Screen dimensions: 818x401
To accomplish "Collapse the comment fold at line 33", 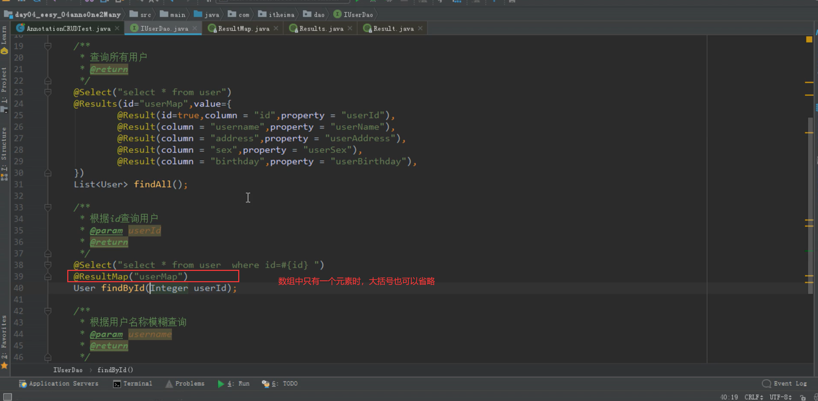I will [x=48, y=207].
